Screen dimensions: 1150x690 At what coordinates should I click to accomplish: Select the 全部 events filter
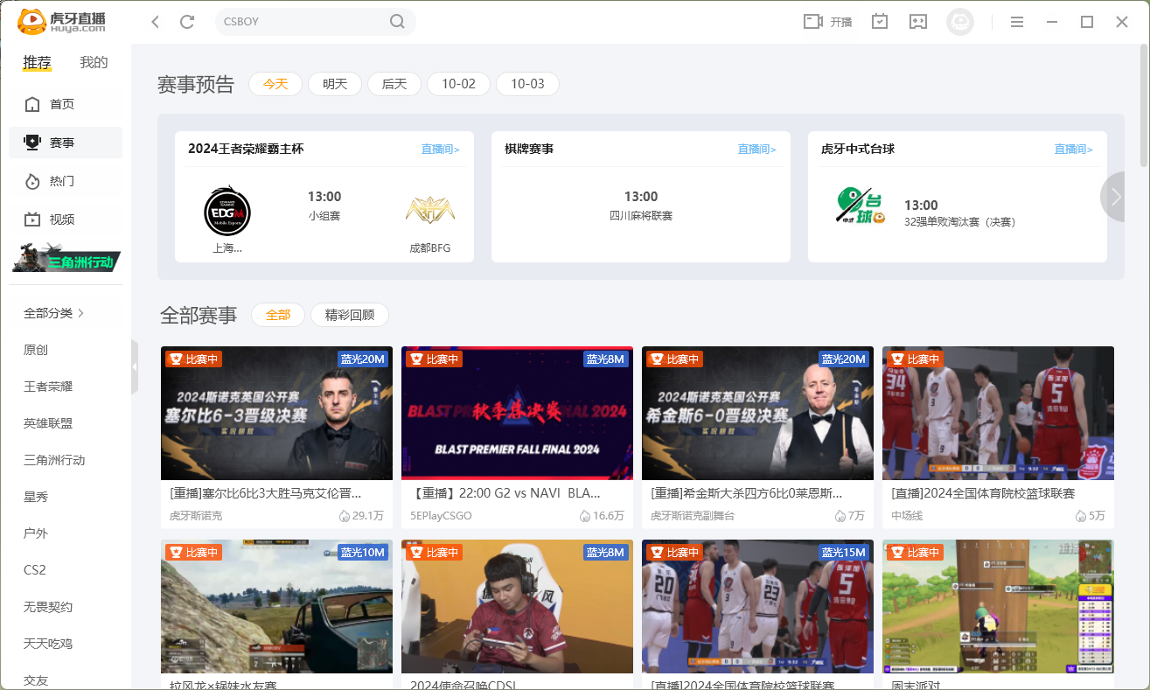point(278,315)
